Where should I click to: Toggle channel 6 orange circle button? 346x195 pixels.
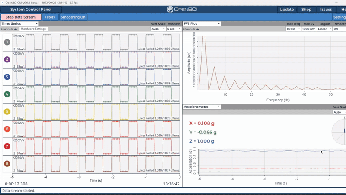(x=7, y=129)
